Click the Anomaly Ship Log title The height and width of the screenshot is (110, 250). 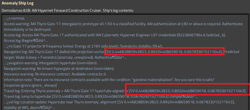[x=18, y=3]
